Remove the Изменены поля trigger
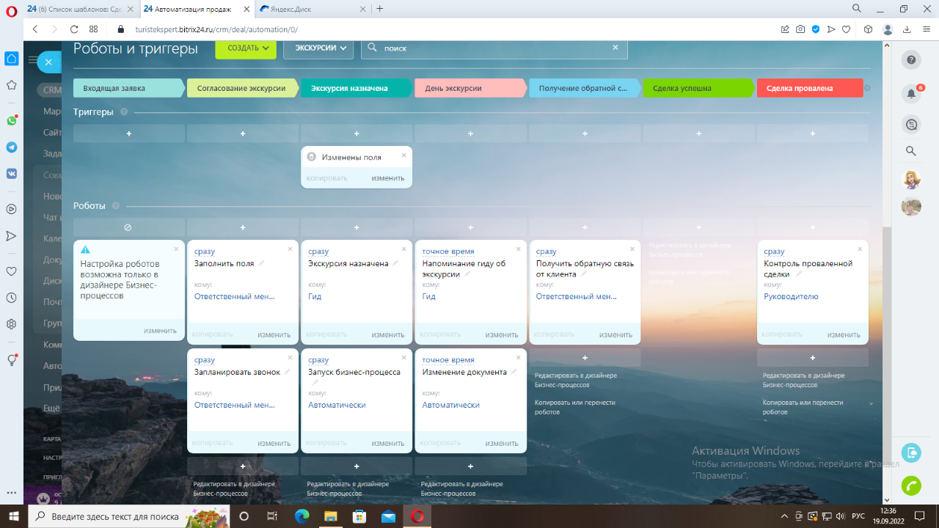 tap(403, 155)
